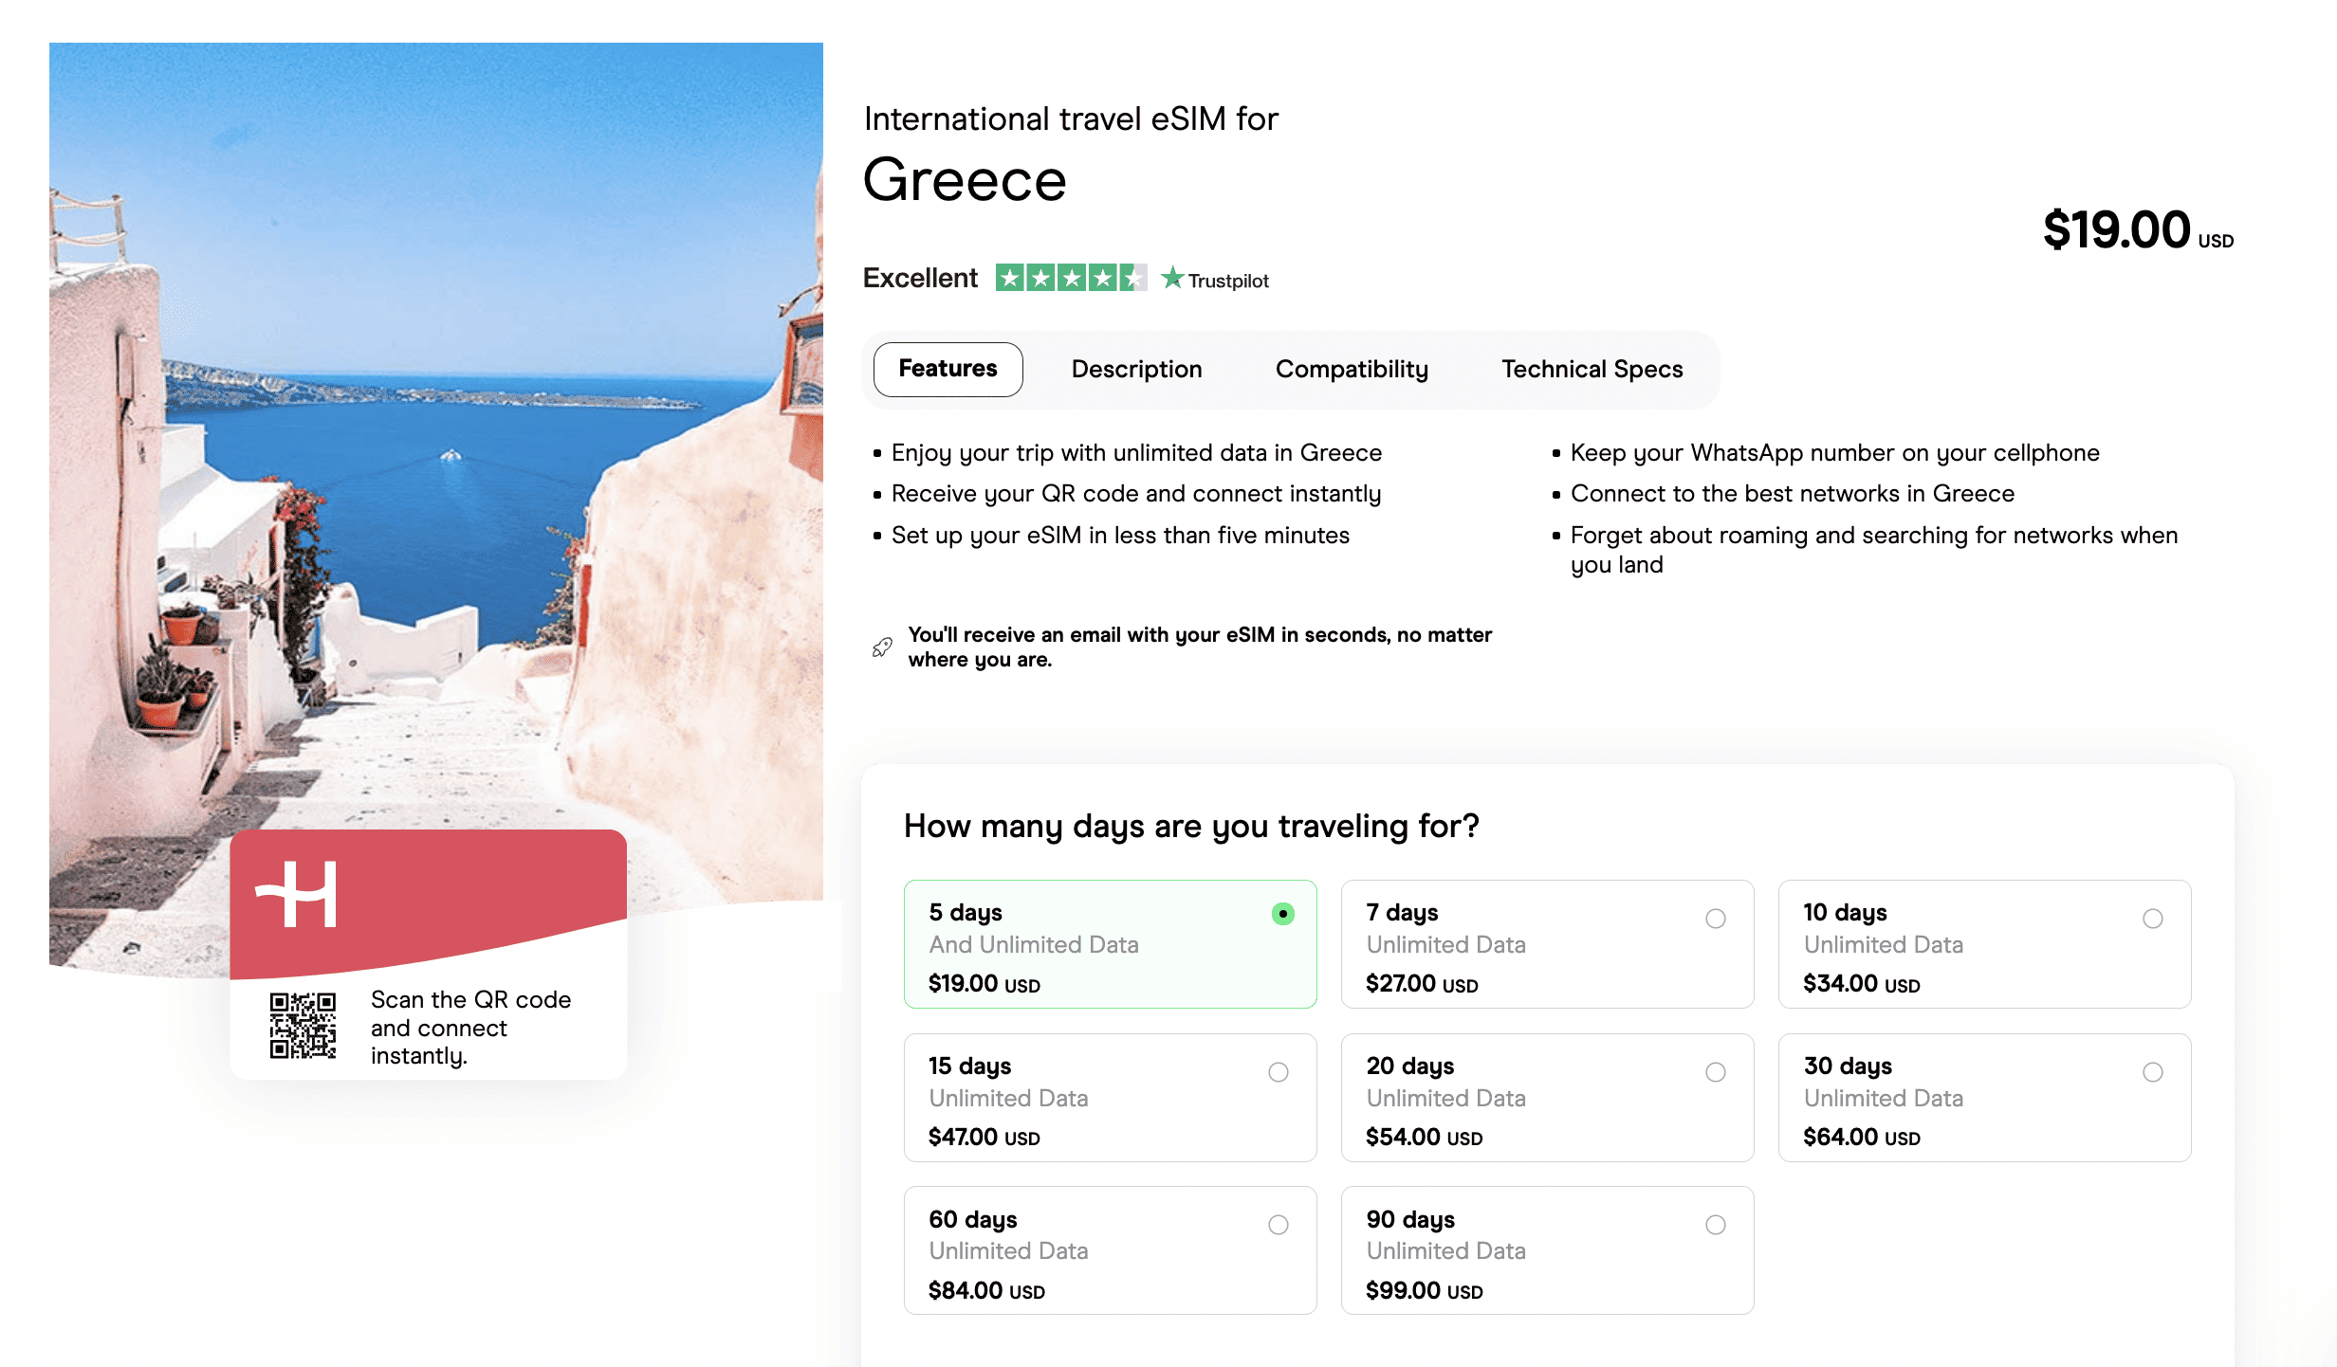Viewport: 2337px width, 1367px height.
Task: Open the Compatibility tab
Action: pos(1352,369)
